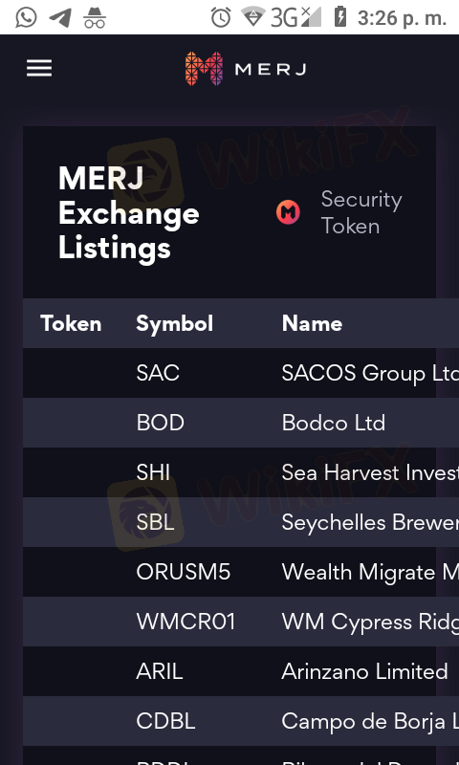
Task: Tap the alarm clock status icon
Action: click(221, 18)
